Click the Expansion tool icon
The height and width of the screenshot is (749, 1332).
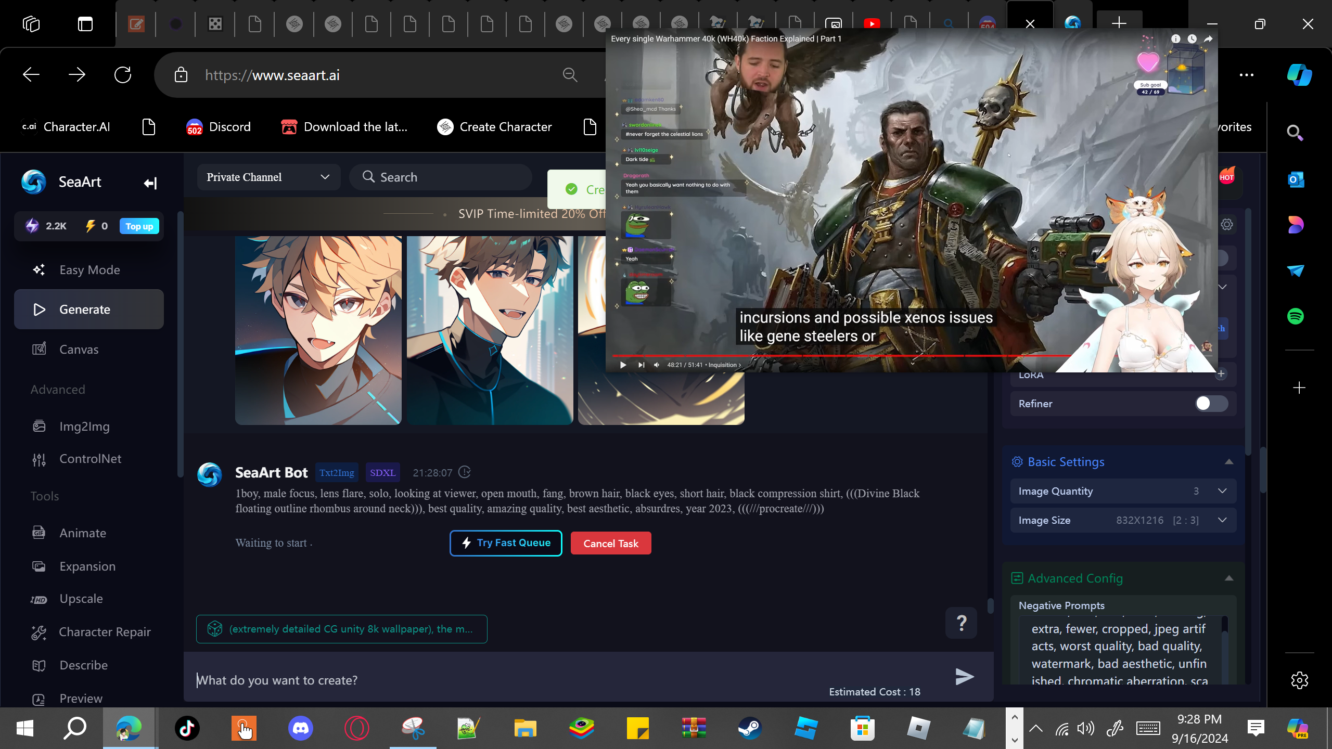coord(39,566)
